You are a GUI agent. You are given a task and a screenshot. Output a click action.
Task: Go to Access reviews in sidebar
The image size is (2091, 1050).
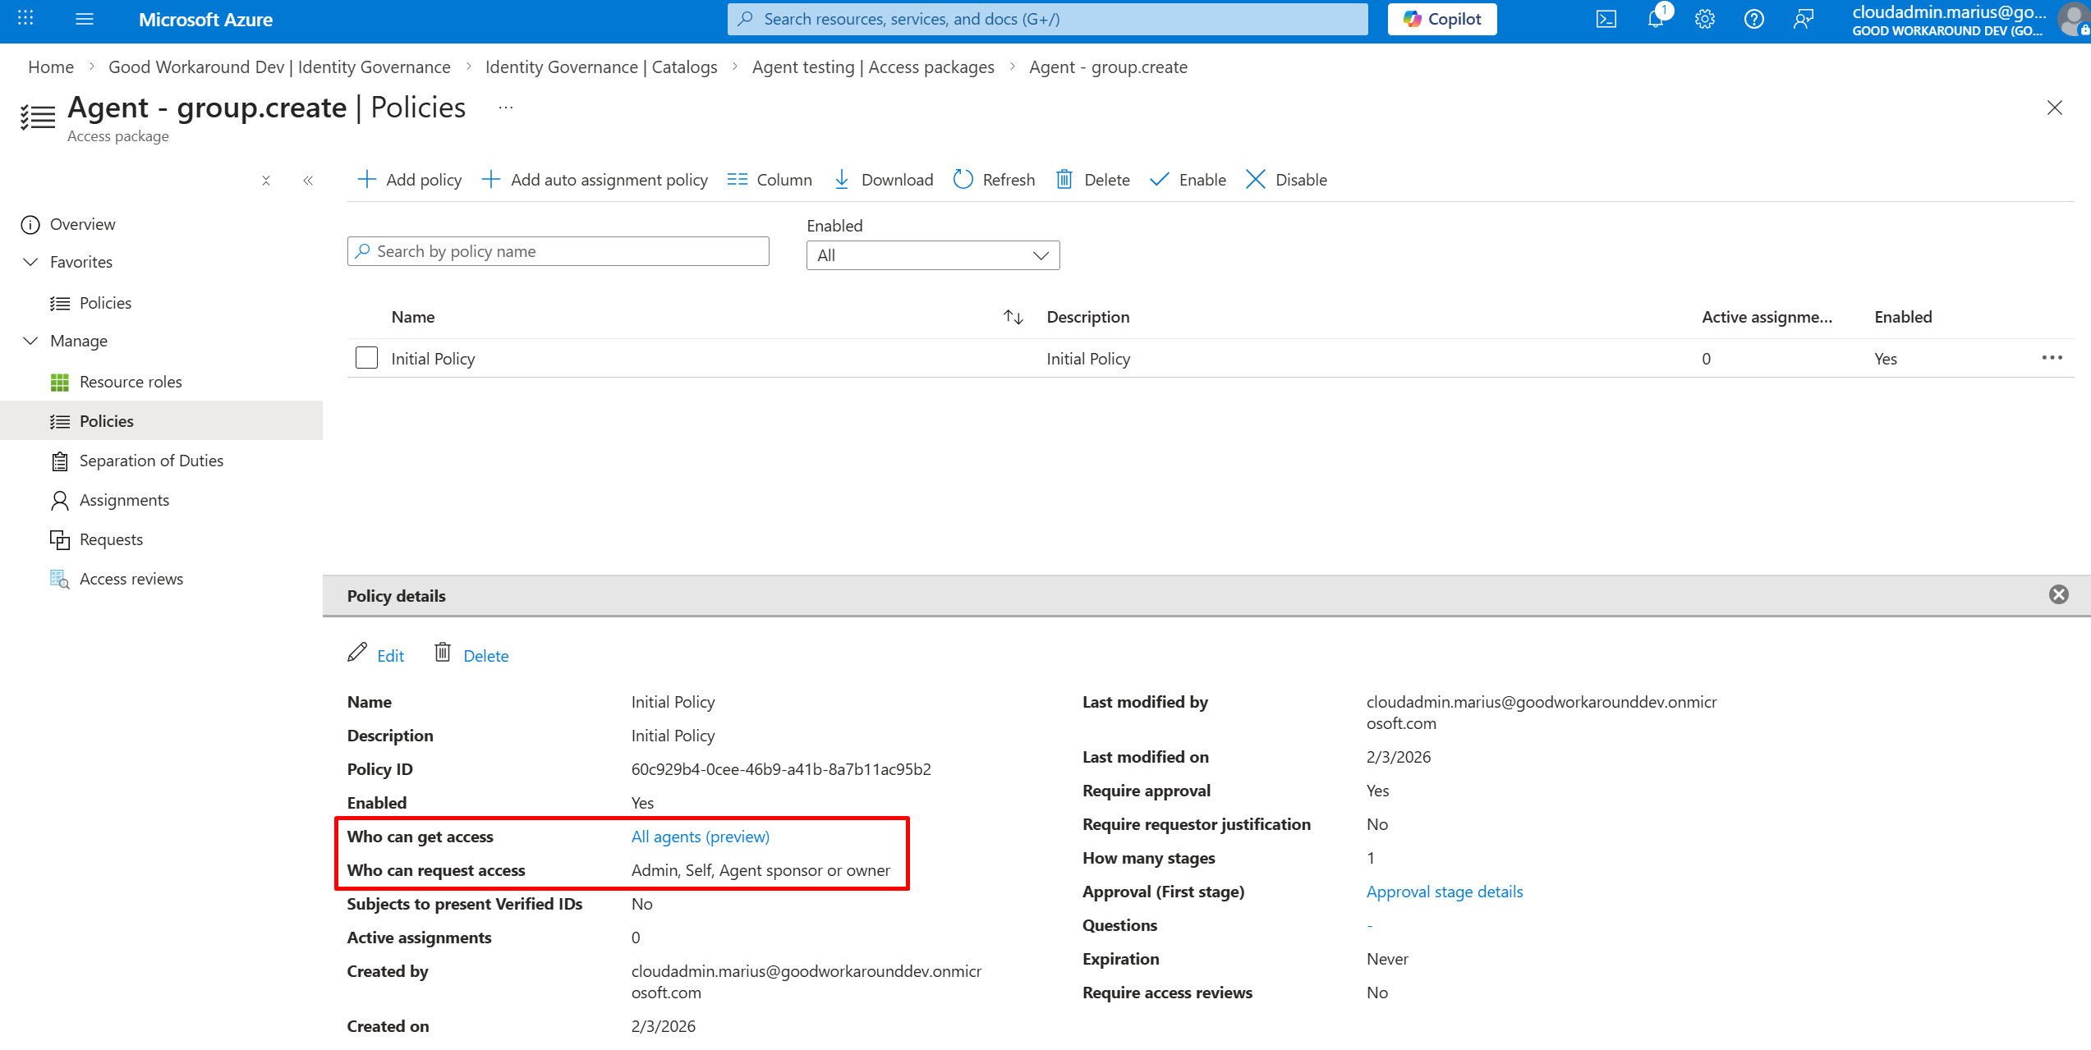(x=131, y=579)
